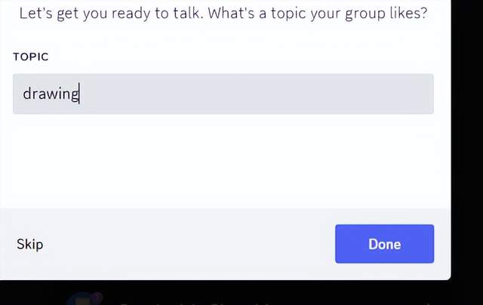Screen dimensions: 483x305
Task: Skip the topic setup step
Action: click(x=29, y=244)
